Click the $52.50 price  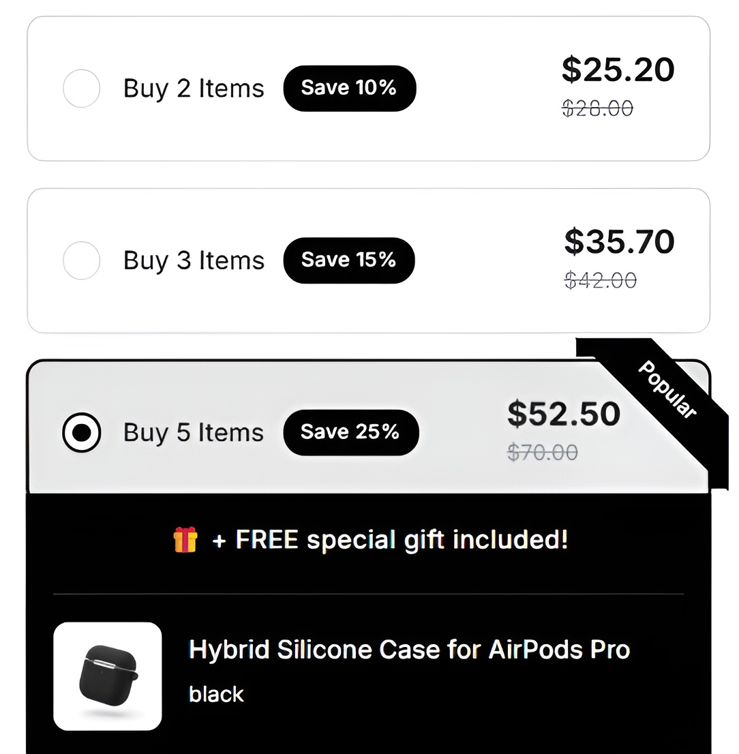click(564, 414)
